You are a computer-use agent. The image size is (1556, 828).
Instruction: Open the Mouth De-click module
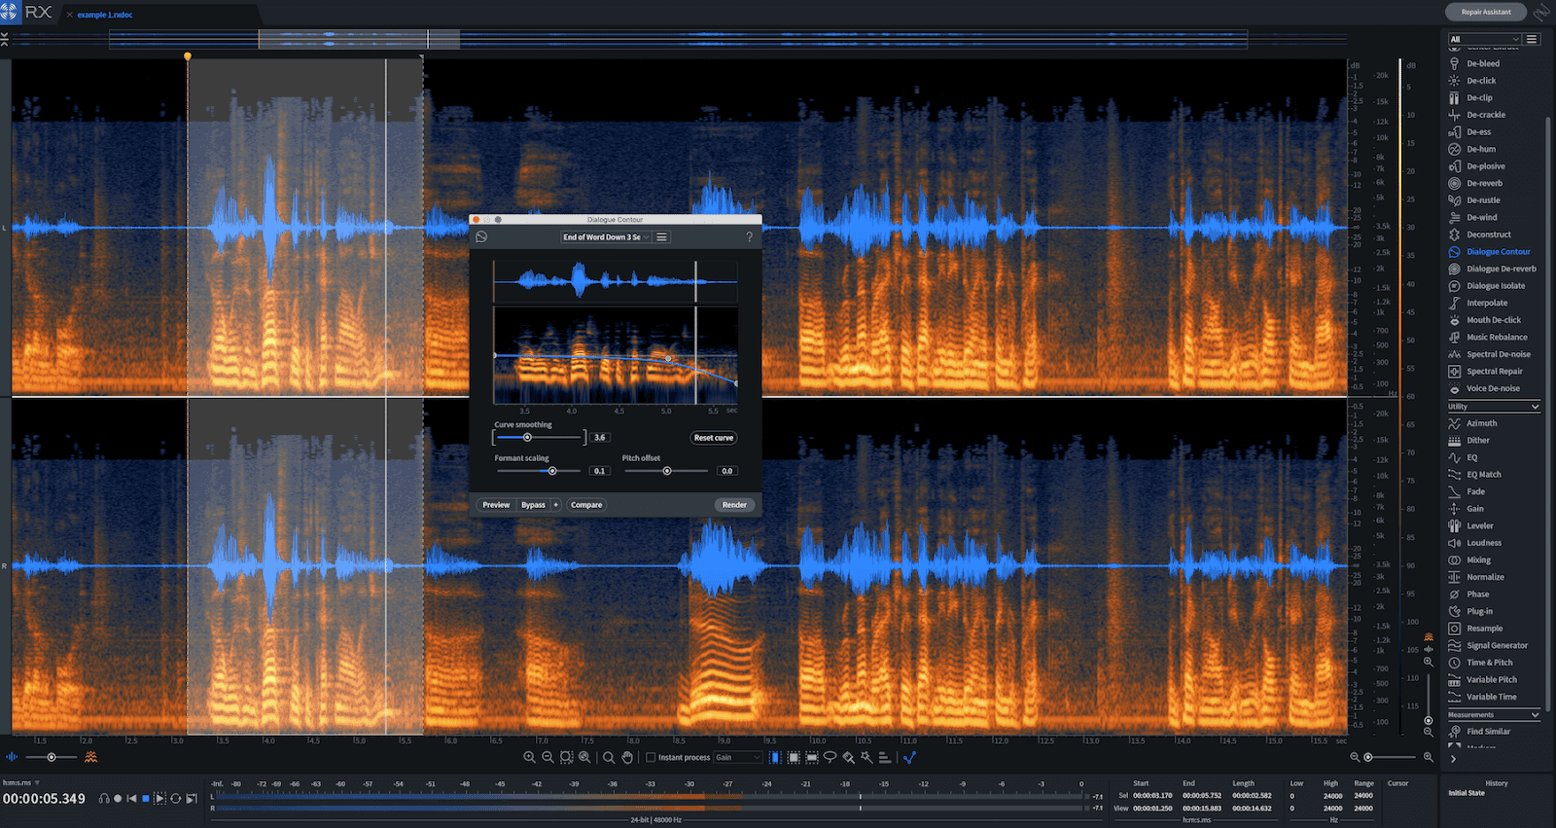[x=1494, y=320]
